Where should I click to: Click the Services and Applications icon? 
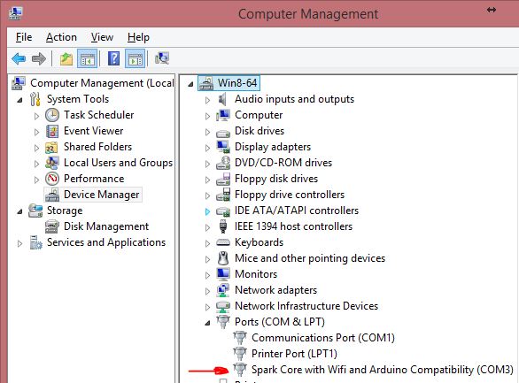point(35,242)
